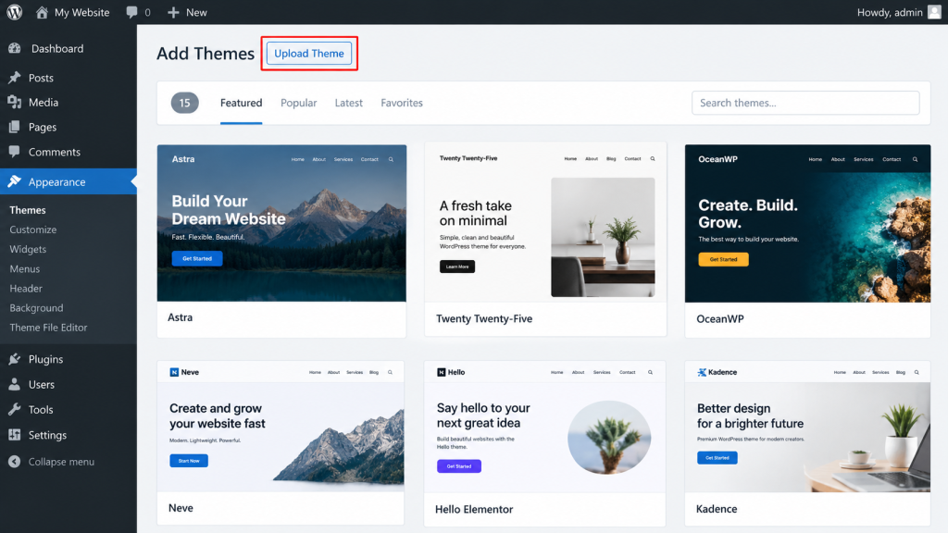Click Collapse menu text
Image resolution: width=948 pixels, height=533 pixels.
pyautogui.click(x=61, y=461)
